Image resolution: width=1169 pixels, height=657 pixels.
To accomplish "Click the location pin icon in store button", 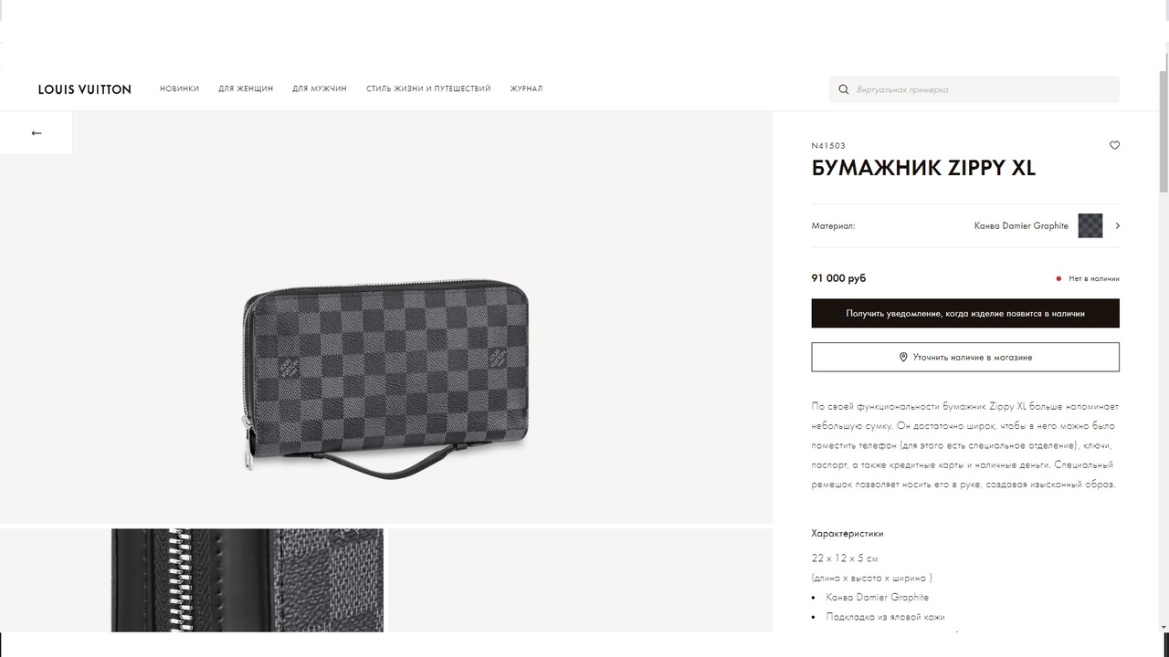I will [x=903, y=357].
